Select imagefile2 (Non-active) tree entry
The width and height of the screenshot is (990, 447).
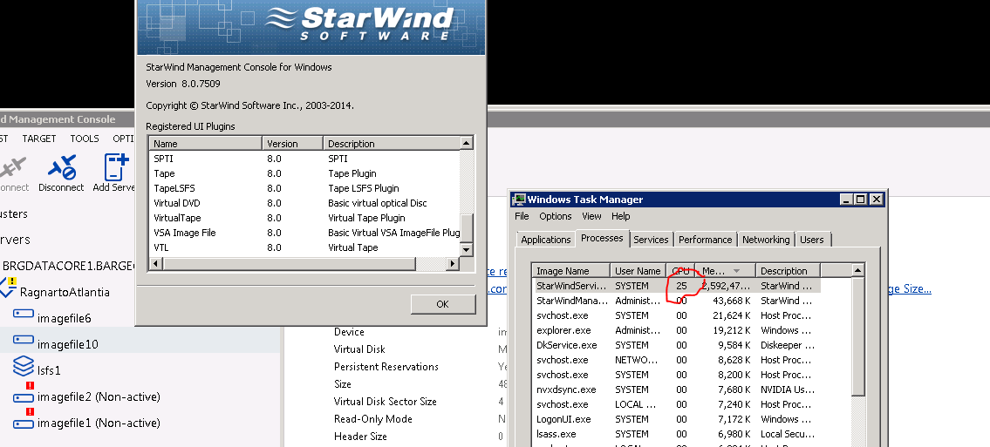click(x=99, y=396)
